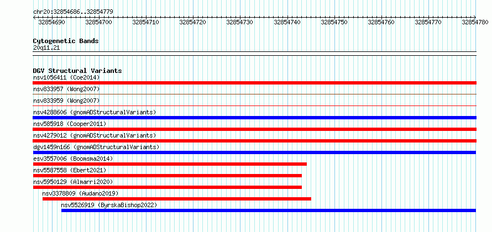The height and width of the screenshot is (232, 492).
Task: Open variant nsv585918 (Cooper2011) label
Action: [x=70, y=124]
